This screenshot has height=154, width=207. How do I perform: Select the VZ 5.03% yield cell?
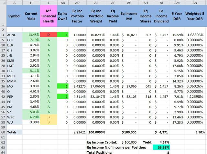pos(31,112)
